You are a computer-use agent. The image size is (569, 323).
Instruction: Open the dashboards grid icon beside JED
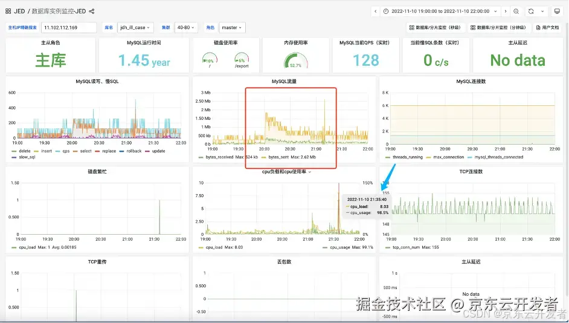pyautogui.click(x=8, y=11)
